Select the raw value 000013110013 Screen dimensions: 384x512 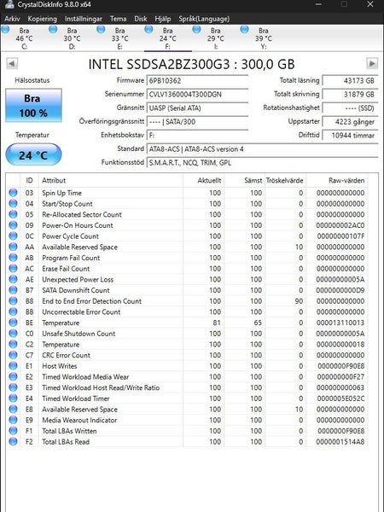(x=340, y=323)
